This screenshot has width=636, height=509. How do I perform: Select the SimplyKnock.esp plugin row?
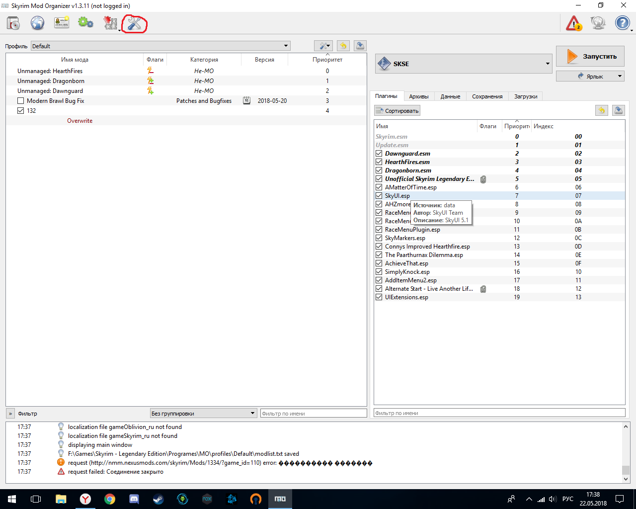pyautogui.click(x=499, y=272)
